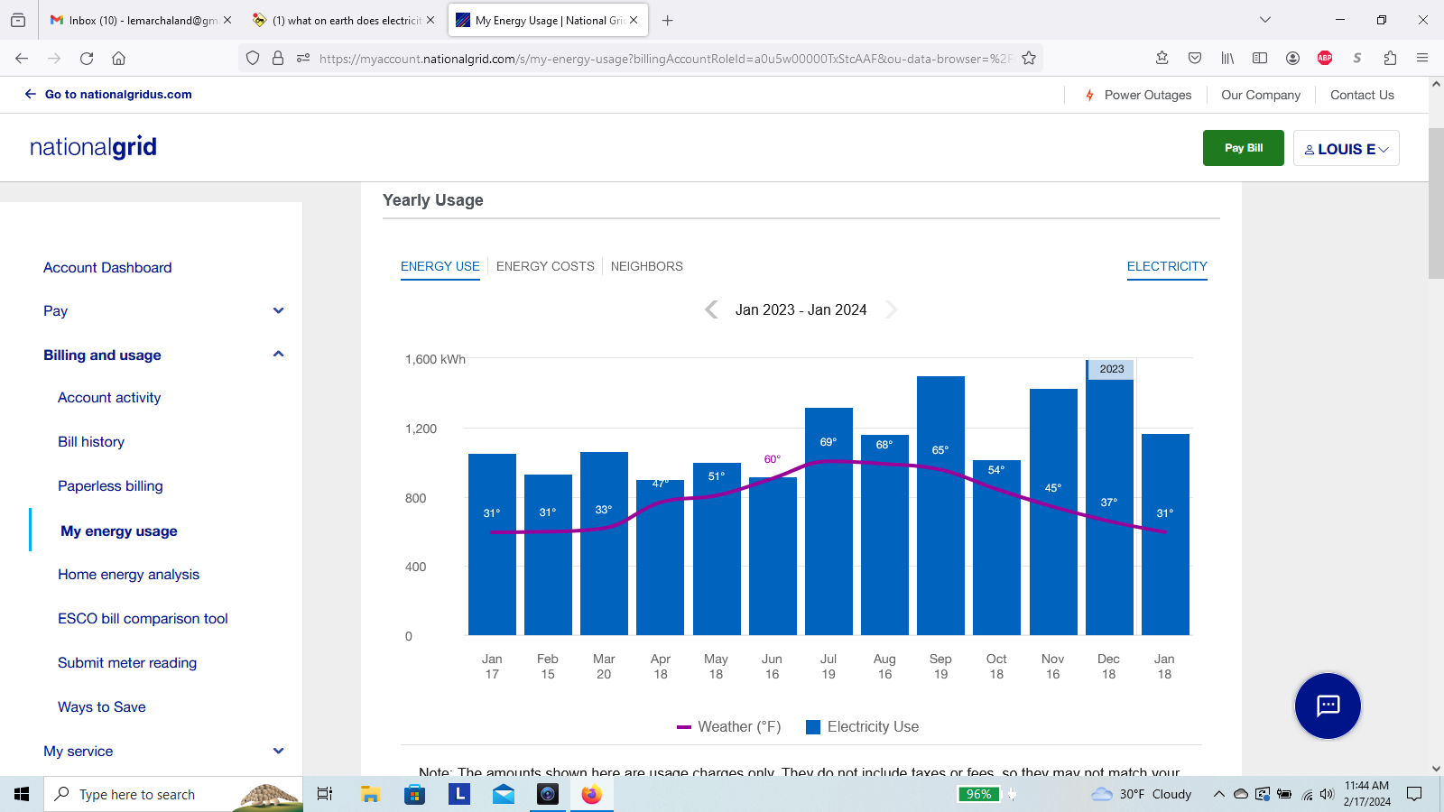Switch to the NEIGHBORS tab
Image resolution: width=1444 pixels, height=812 pixels.
point(647,266)
